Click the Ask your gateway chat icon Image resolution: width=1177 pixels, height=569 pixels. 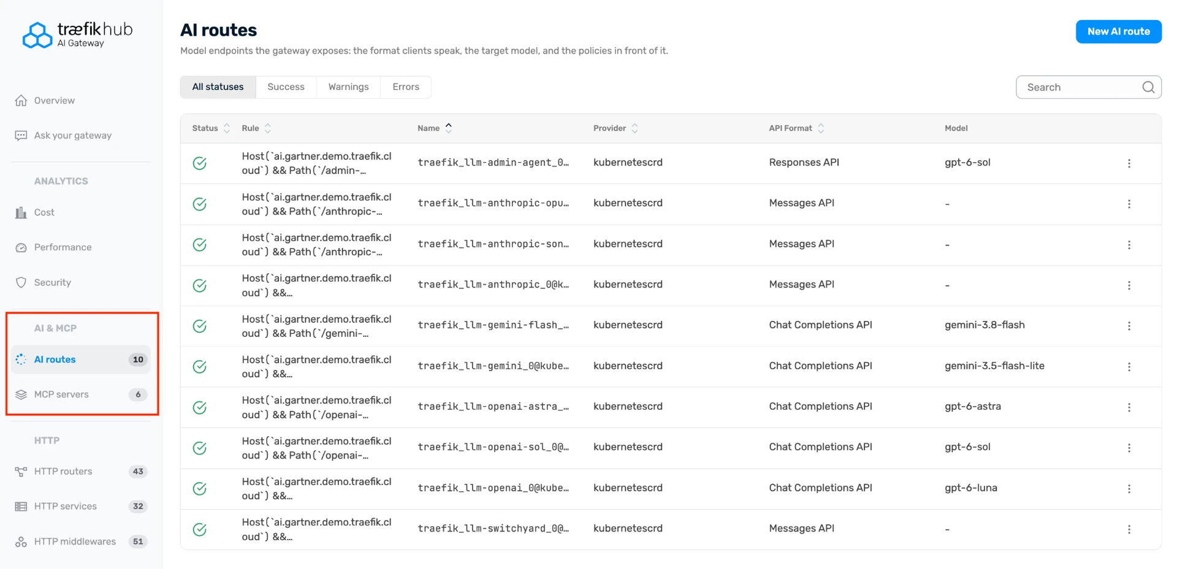pyautogui.click(x=21, y=135)
